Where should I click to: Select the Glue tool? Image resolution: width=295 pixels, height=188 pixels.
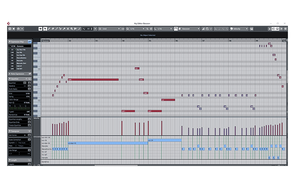pos(64,29)
